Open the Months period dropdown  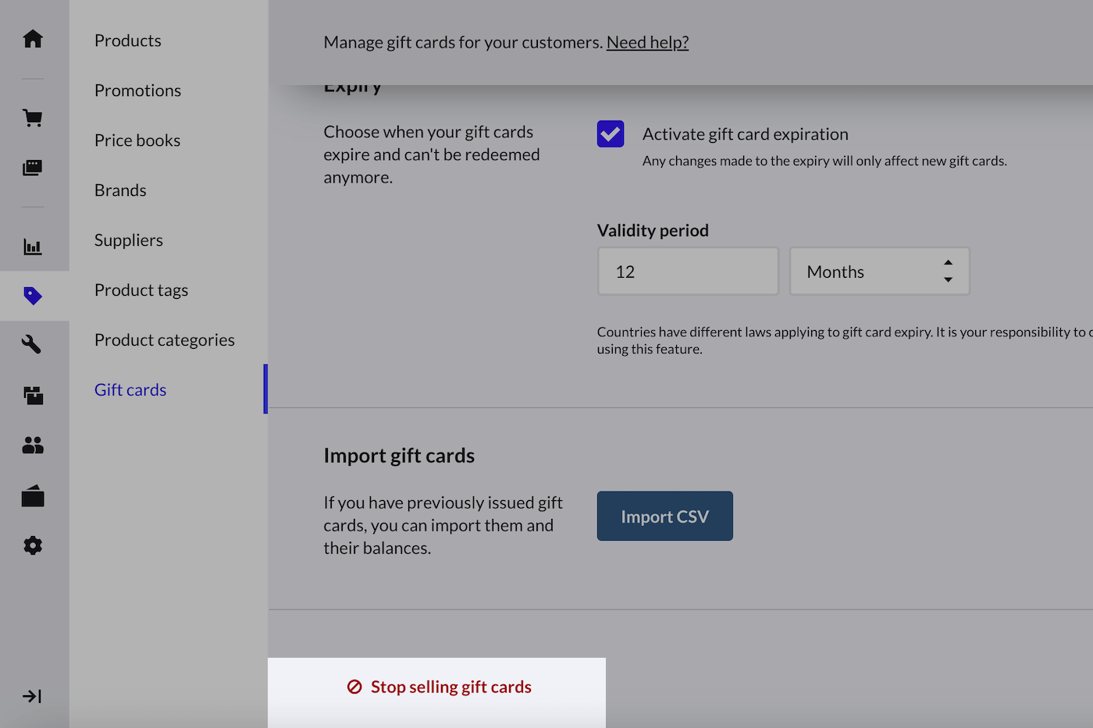tap(879, 272)
